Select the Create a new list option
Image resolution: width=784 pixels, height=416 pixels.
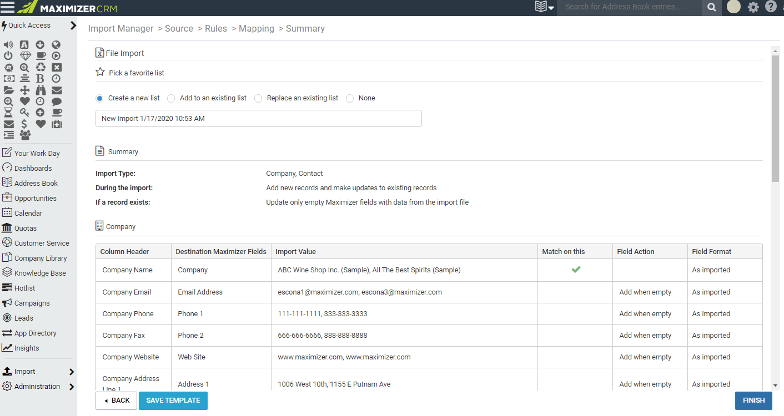pos(99,98)
